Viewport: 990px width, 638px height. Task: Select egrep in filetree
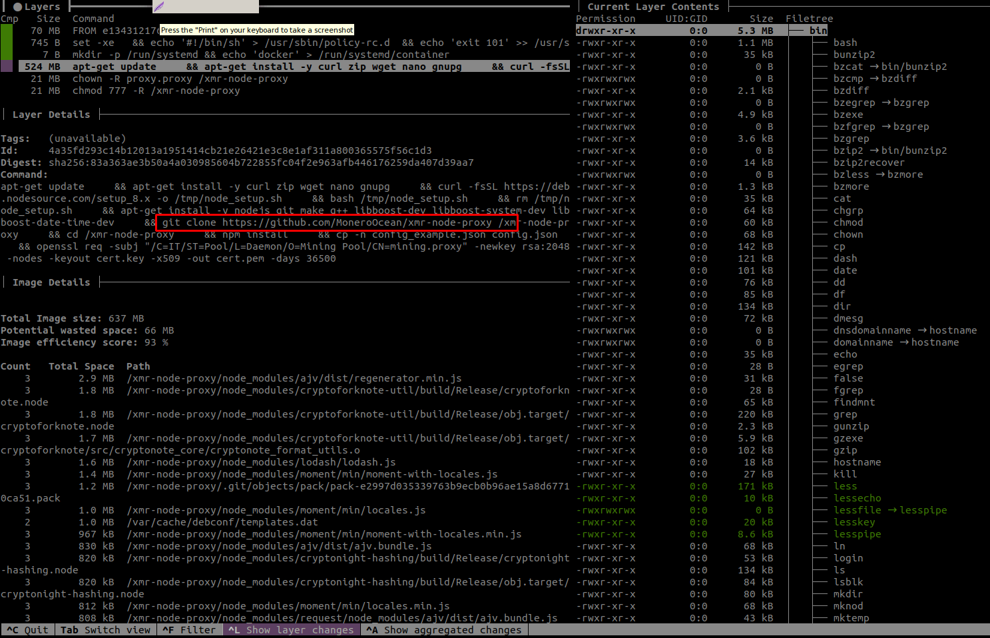pyautogui.click(x=848, y=366)
